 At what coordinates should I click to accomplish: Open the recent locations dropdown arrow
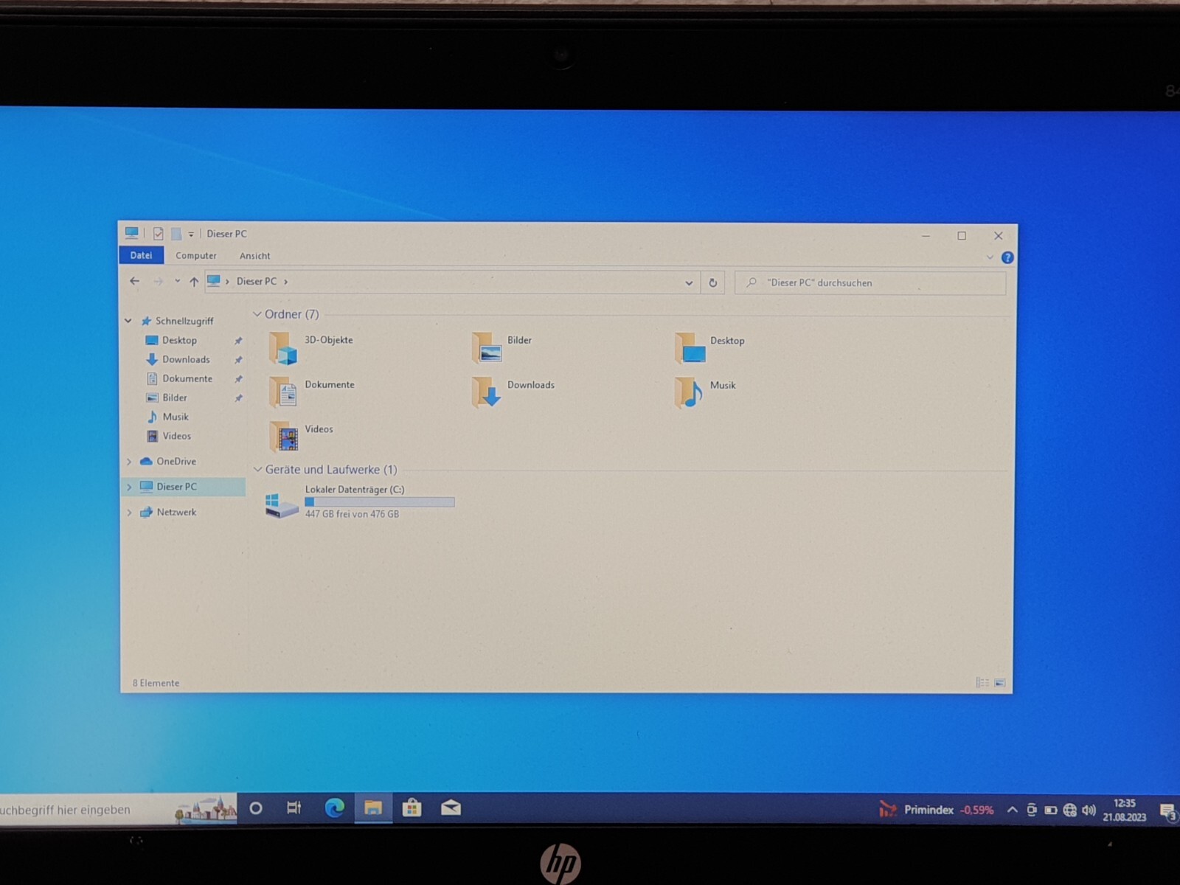pyautogui.click(x=177, y=281)
